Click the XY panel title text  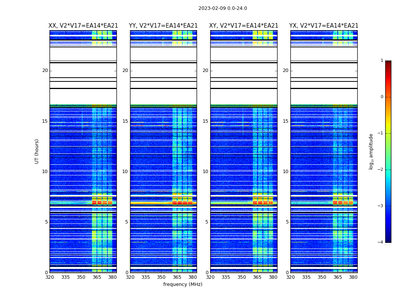pyautogui.click(x=244, y=26)
